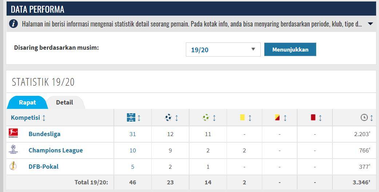Select the Rapat tab

pos(27,102)
